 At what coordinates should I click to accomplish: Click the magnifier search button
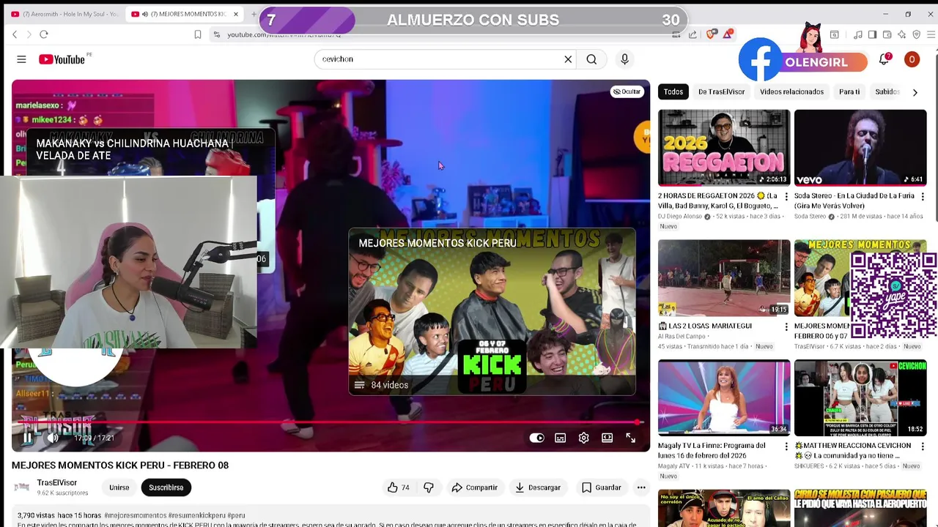[x=591, y=59]
